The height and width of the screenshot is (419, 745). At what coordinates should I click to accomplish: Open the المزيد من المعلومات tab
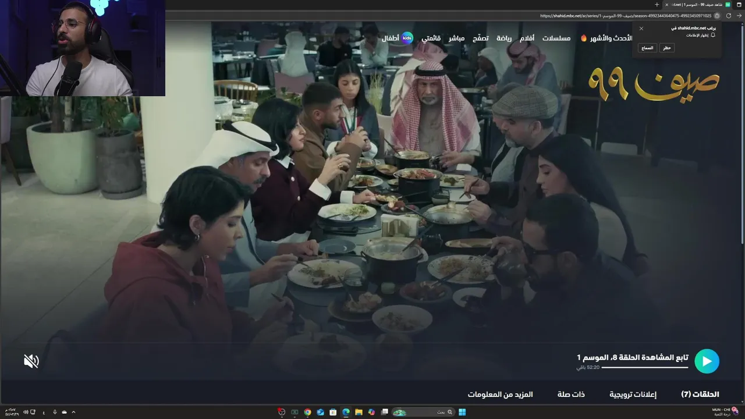point(500,394)
